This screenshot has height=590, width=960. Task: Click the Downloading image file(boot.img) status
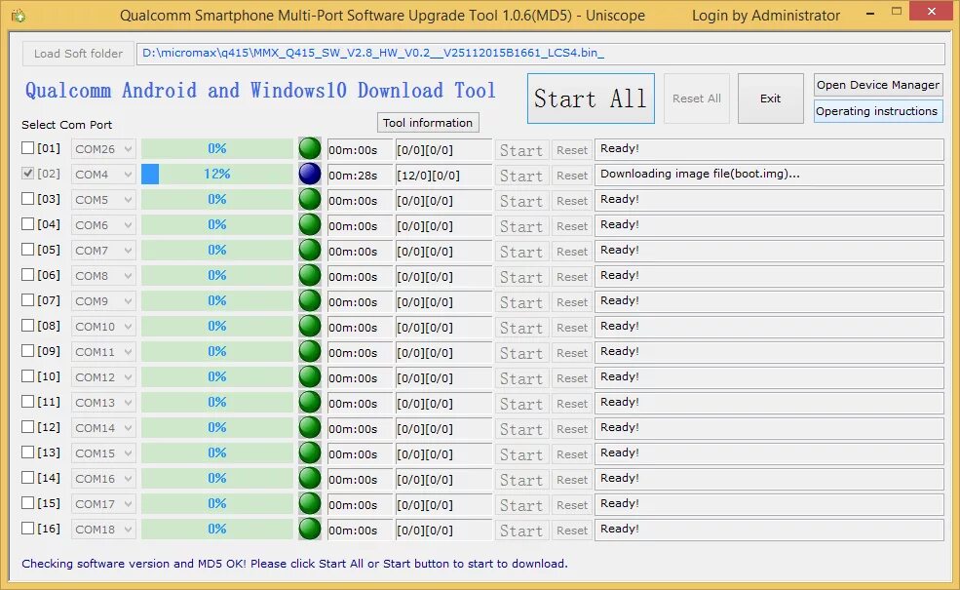[769, 175]
